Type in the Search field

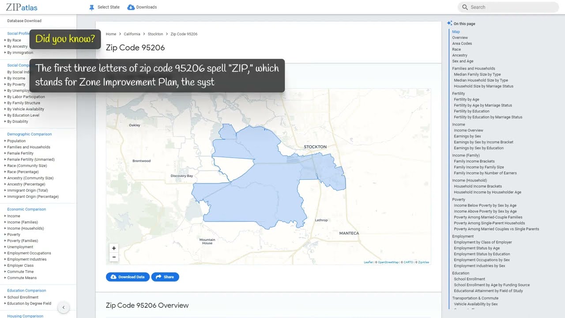point(508,7)
